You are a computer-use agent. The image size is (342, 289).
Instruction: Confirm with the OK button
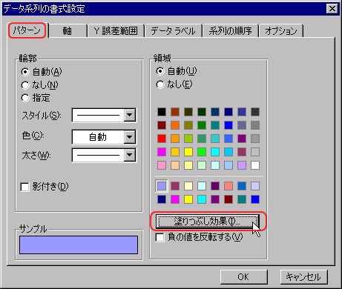pyautogui.click(x=244, y=277)
